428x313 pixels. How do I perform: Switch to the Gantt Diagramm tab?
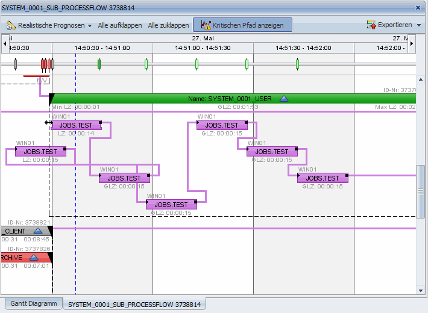coord(33,304)
